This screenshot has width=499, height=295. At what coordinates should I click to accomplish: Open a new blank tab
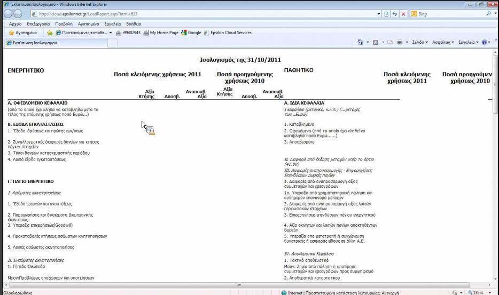(113, 43)
